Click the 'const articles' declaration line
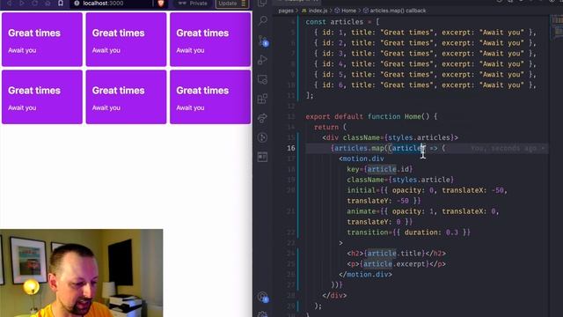Image resolution: width=563 pixels, height=317 pixels. click(x=342, y=22)
